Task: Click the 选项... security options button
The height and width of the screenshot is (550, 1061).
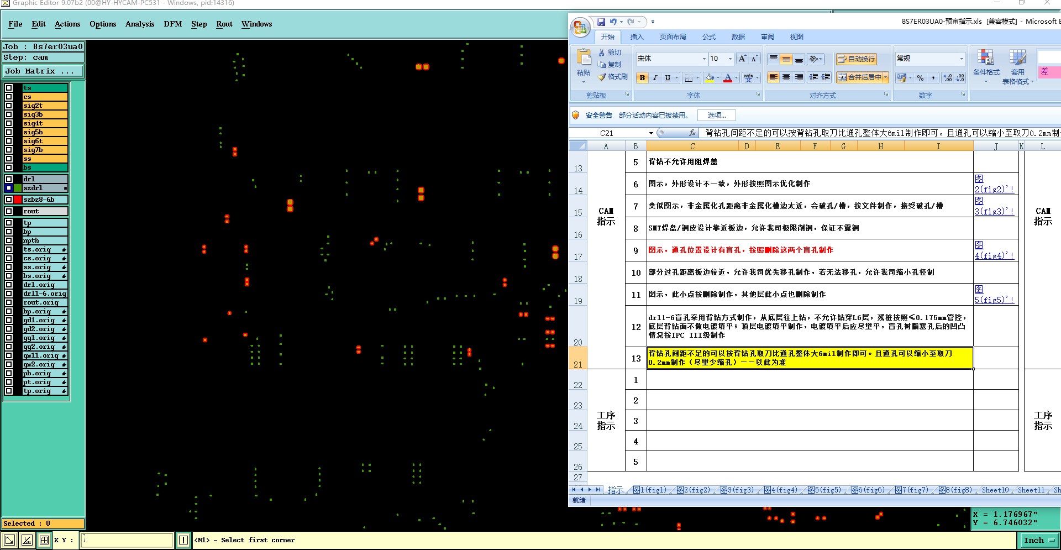Action: tap(717, 115)
